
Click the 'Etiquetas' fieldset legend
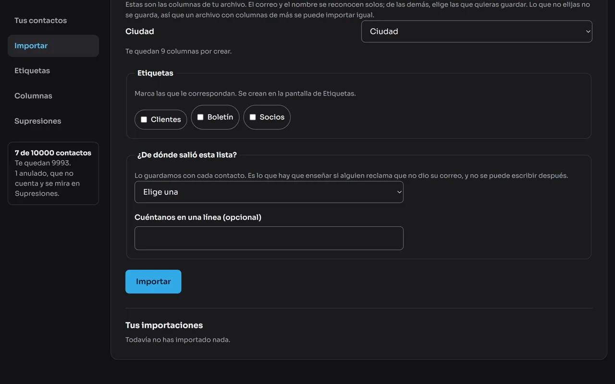point(155,73)
